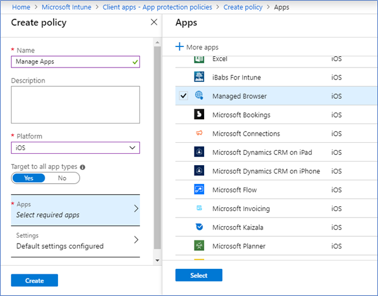Click the Create button
378x296 pixels.
[34, 280]
